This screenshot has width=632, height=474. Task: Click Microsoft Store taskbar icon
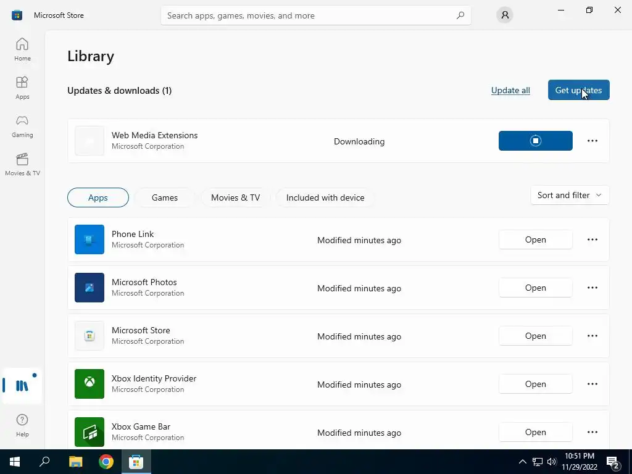pyautogui.click(x=136, y=462)
